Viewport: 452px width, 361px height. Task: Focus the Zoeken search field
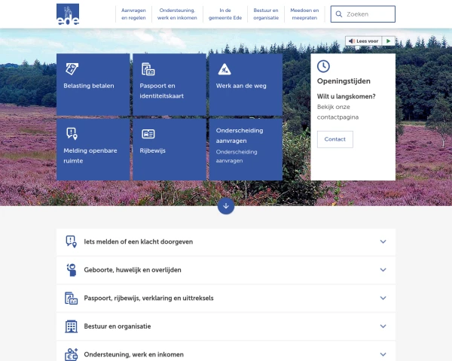[x=363, y=14]
